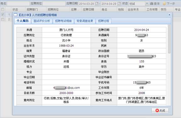Switch to the 招聘过程 tab

click(104, 21)
